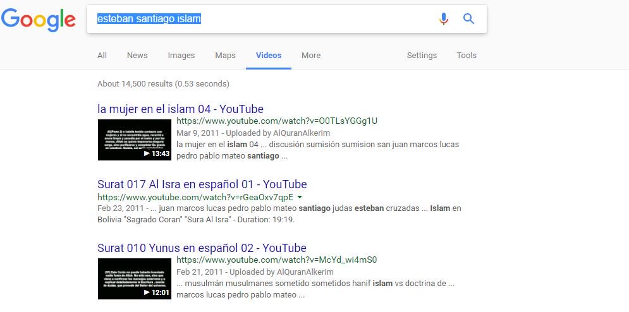Click 'Mar 9, 2011 - Uploaded by AlQuranAlkerim'
The height and width of the screenshot is (312, 629).
[253, 133]
